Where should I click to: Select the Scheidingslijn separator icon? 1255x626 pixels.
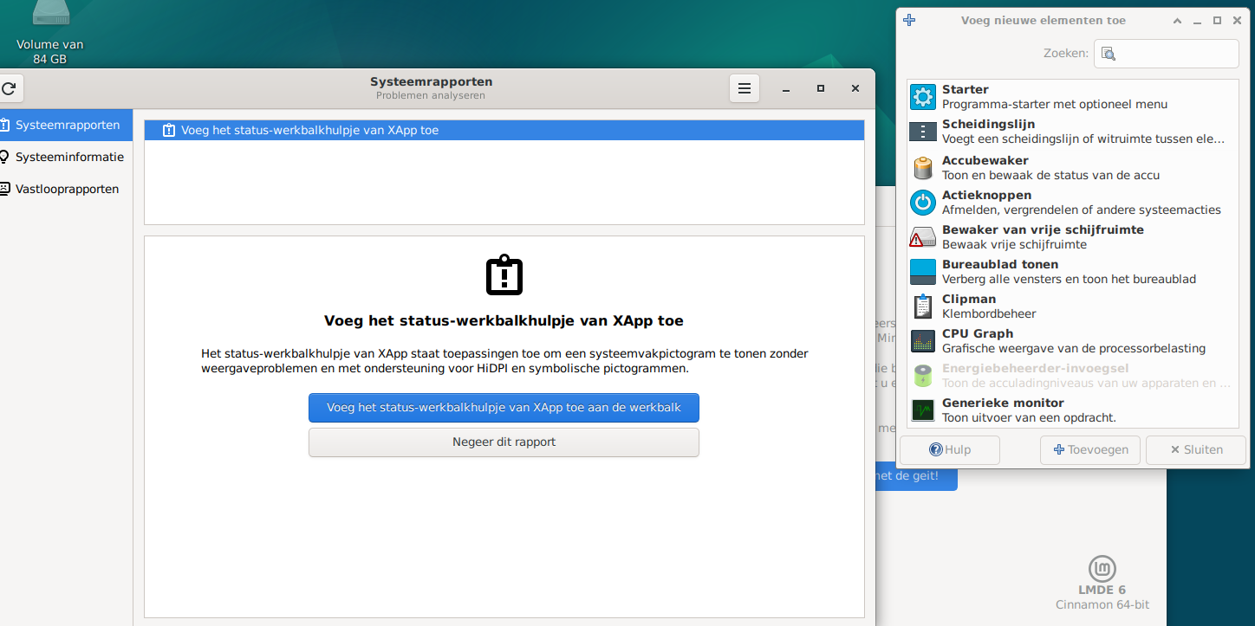click(923, 132)
